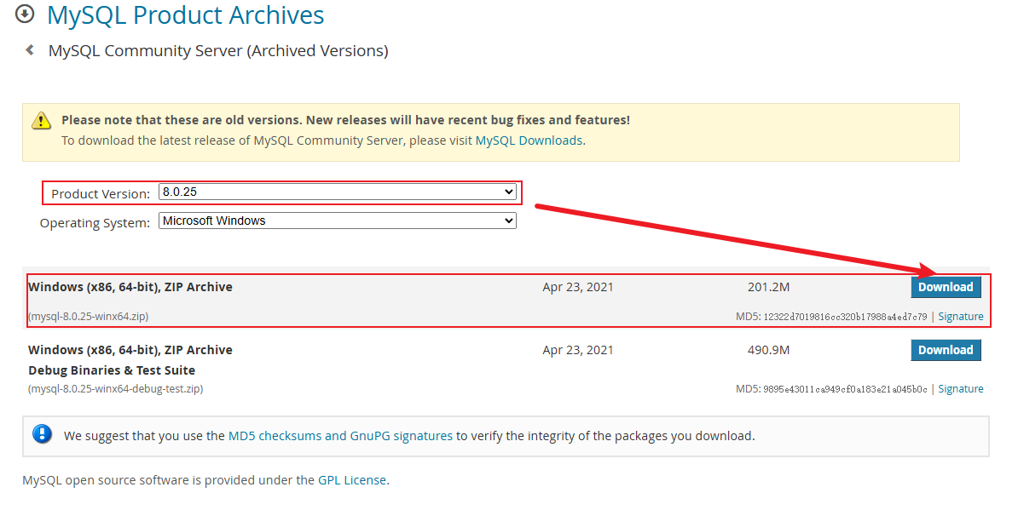Viewport: 1018px width, 510px height.
Task: Click the file name (mysql-8.0.25-winx64.zip)
Action: [x=89, y=317]
